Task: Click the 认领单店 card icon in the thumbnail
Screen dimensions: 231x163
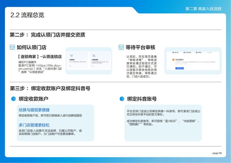Action: pos(72,56)
